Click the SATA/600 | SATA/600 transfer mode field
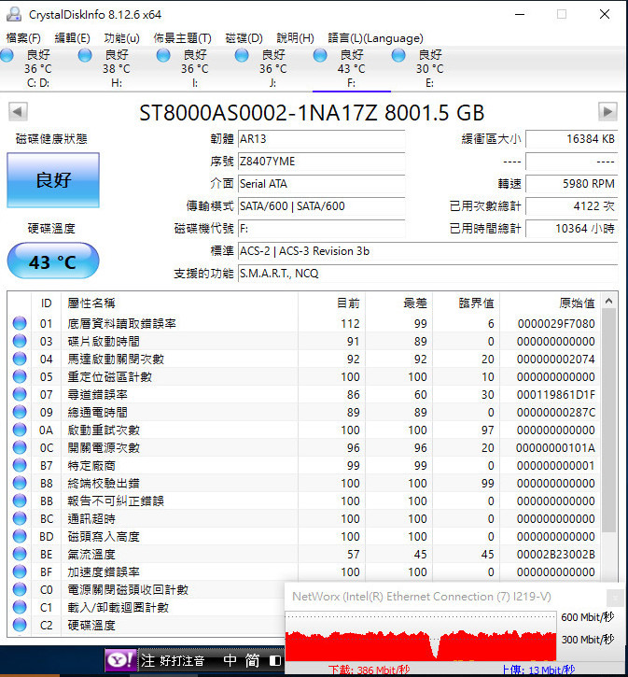Screen dimensions: 628x677 coord(321,206)
